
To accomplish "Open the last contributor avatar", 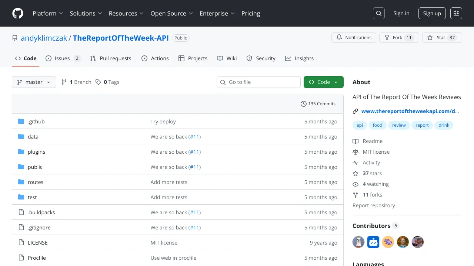I will (418, 242).
